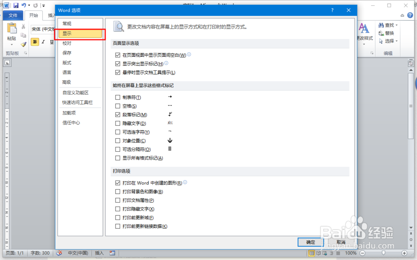The width and height of the screenshot is (417, 260).
Task: Expand the 选择 dropdown arrow
Action: (x=397, y=41)
